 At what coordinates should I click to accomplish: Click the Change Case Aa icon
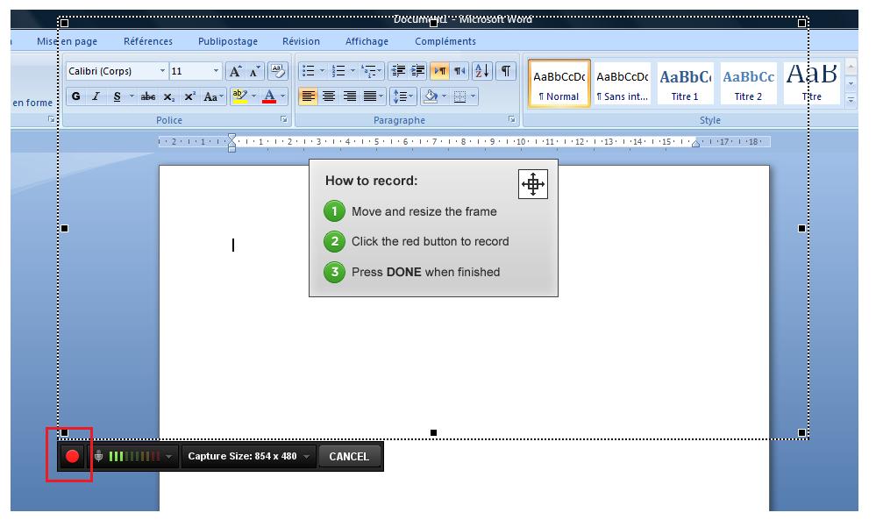click(x=211, y=96)
